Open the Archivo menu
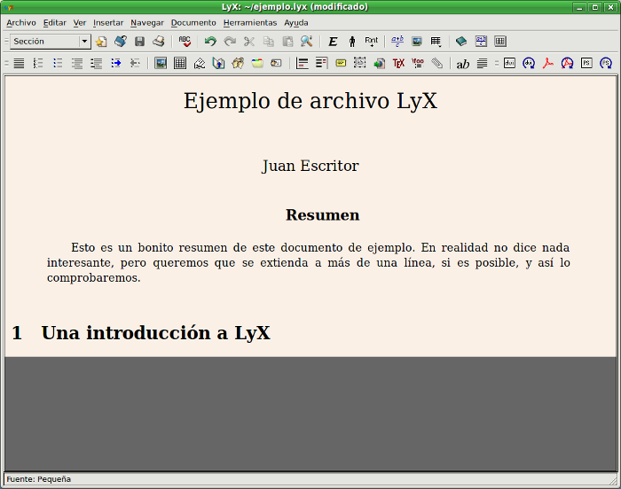This screenshot has width=621, height=489. click(x=21, y=23)
